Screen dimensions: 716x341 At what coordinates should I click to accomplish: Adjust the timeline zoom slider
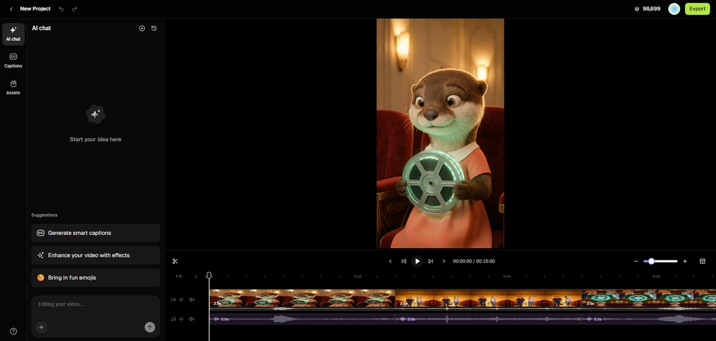point(661,261)
